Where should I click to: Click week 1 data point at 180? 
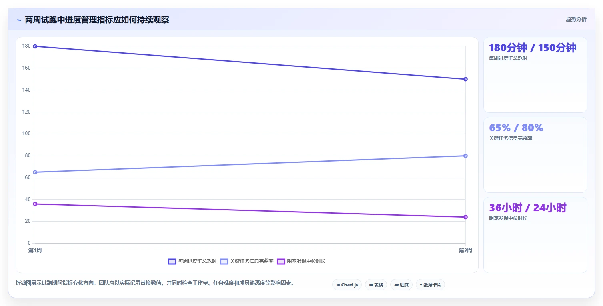[x=35, y=46]
